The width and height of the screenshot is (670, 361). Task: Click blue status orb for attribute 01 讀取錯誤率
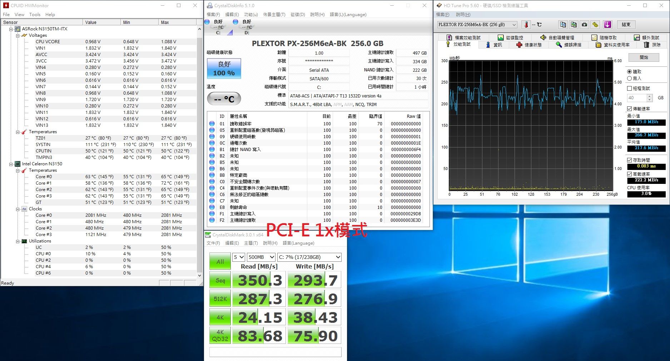[x=212, y=124]
